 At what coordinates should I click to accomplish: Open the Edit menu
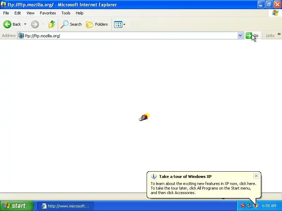[x=18, y=13]
